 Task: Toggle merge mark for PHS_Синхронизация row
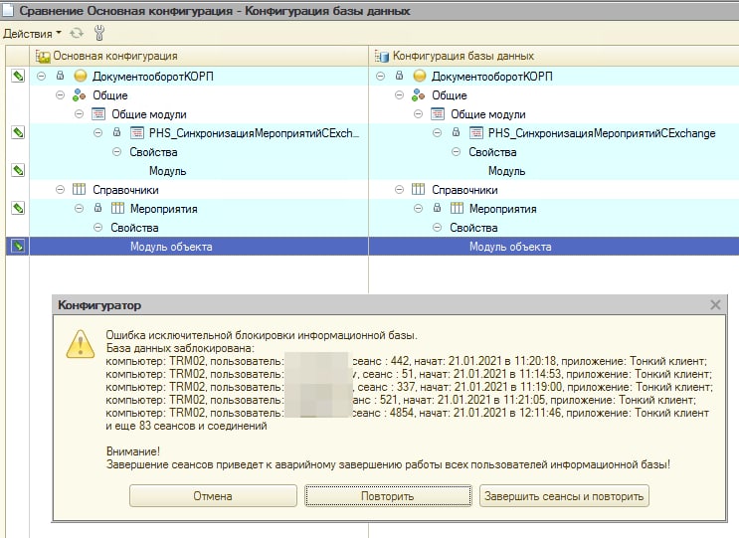tap(18, 133)
